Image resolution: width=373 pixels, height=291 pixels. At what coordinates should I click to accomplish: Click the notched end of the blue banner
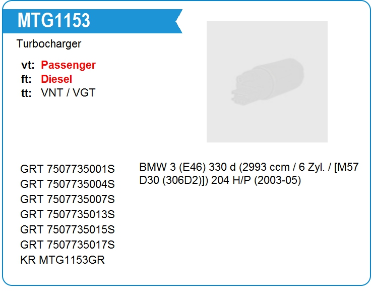pyautogui.click(x=177, y=21)
